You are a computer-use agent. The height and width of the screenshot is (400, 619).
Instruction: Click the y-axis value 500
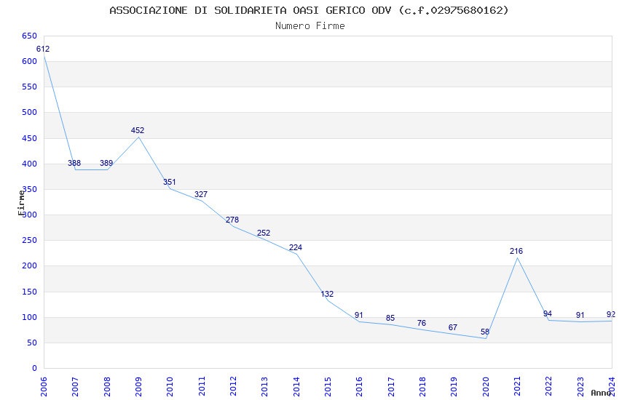[30, 112]
